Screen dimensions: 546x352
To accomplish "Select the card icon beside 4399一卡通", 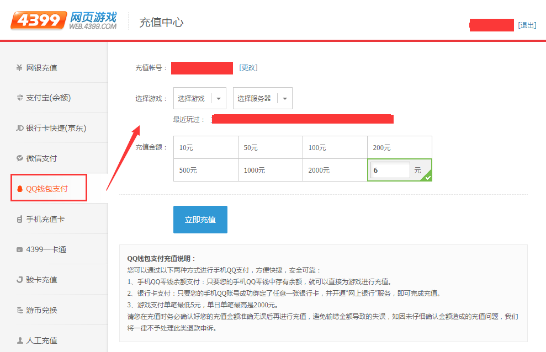I will [x=18, y=249].
